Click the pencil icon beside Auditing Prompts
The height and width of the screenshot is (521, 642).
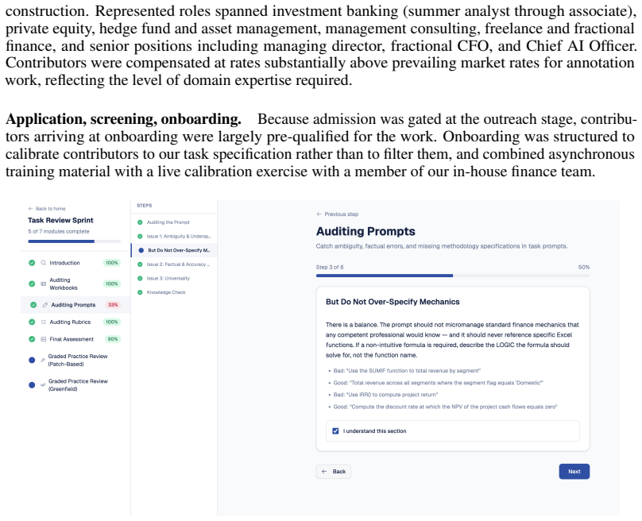(45, 305)
